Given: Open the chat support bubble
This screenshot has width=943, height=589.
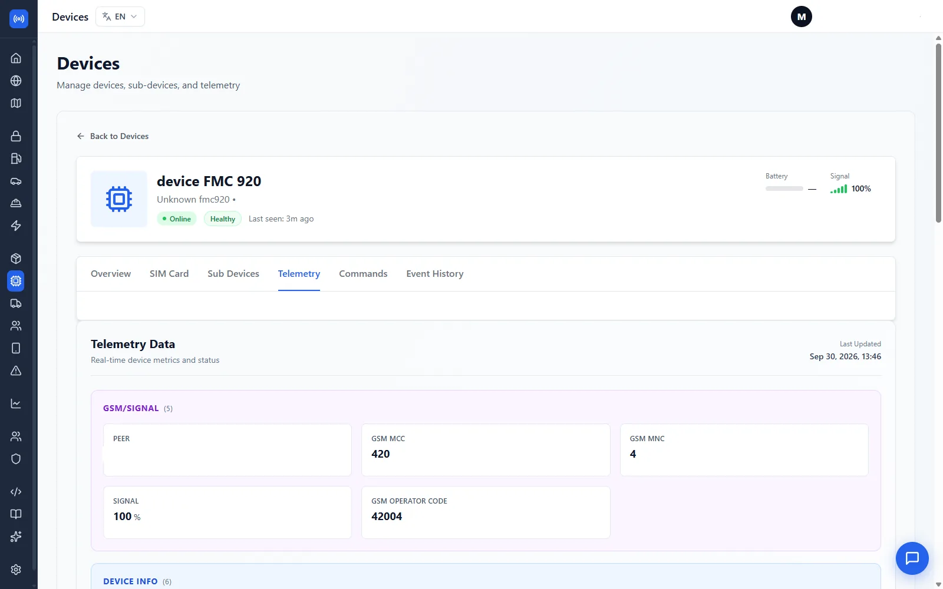Looking at the screenshot, I should coord(912,558).
